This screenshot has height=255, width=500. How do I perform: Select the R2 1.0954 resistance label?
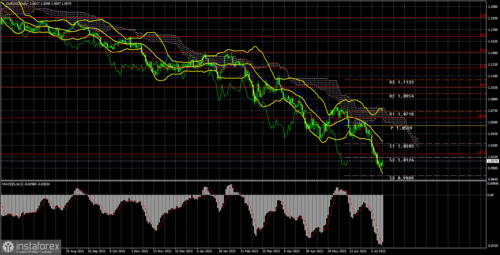(x=402, y=96)
